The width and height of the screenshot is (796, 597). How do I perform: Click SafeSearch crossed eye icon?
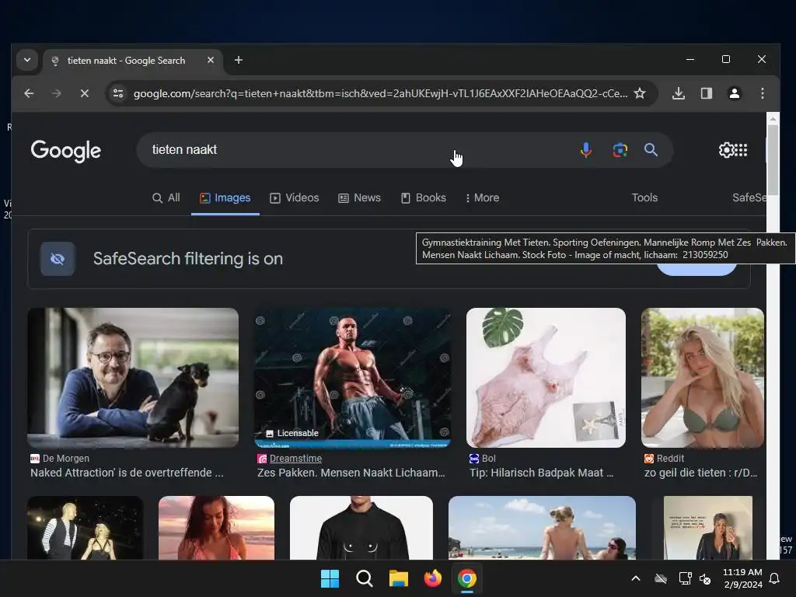[58, 259]
